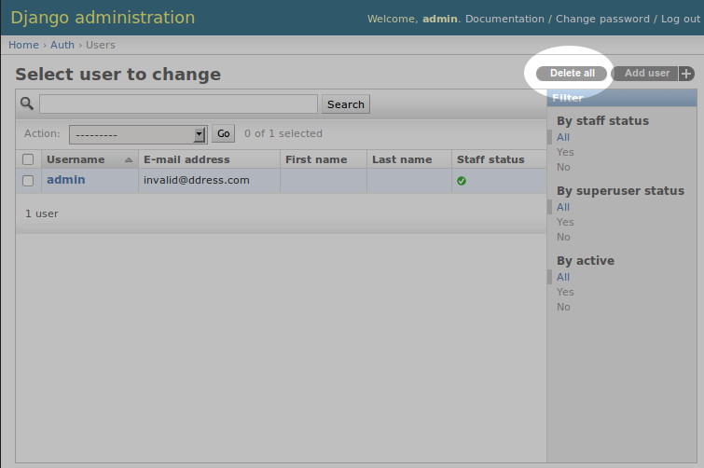Click the Go button

pyautogui.click(x=223, y=133)
